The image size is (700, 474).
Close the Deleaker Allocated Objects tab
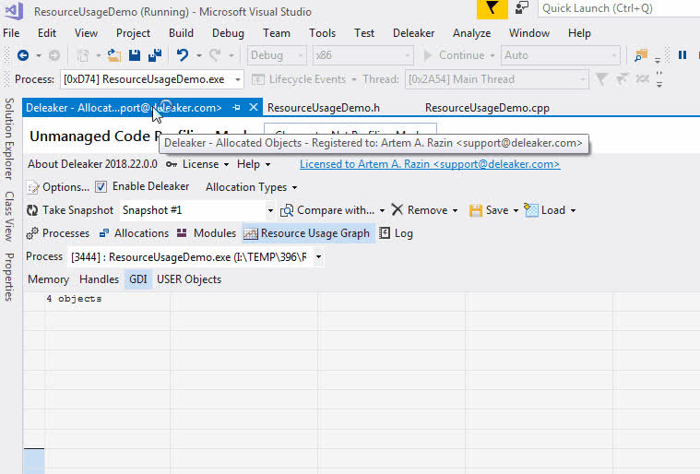254,107
